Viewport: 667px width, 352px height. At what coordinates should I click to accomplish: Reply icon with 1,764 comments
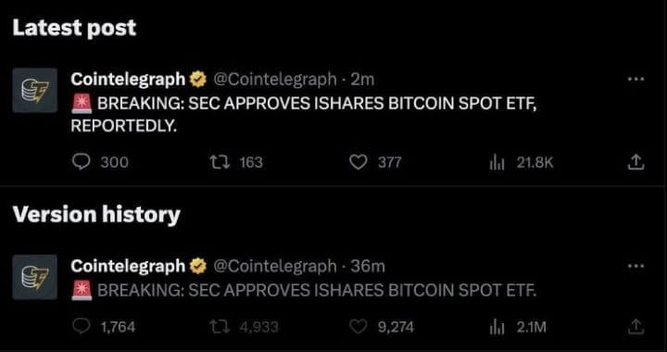(81, 326)
